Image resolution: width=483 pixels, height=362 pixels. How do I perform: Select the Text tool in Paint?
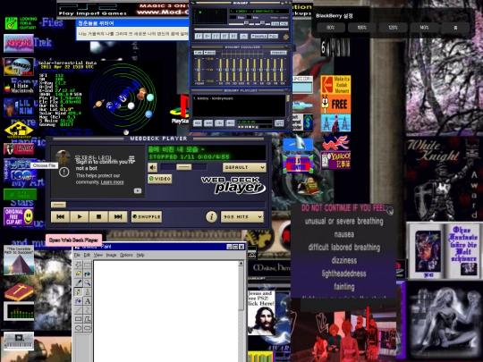88,300
